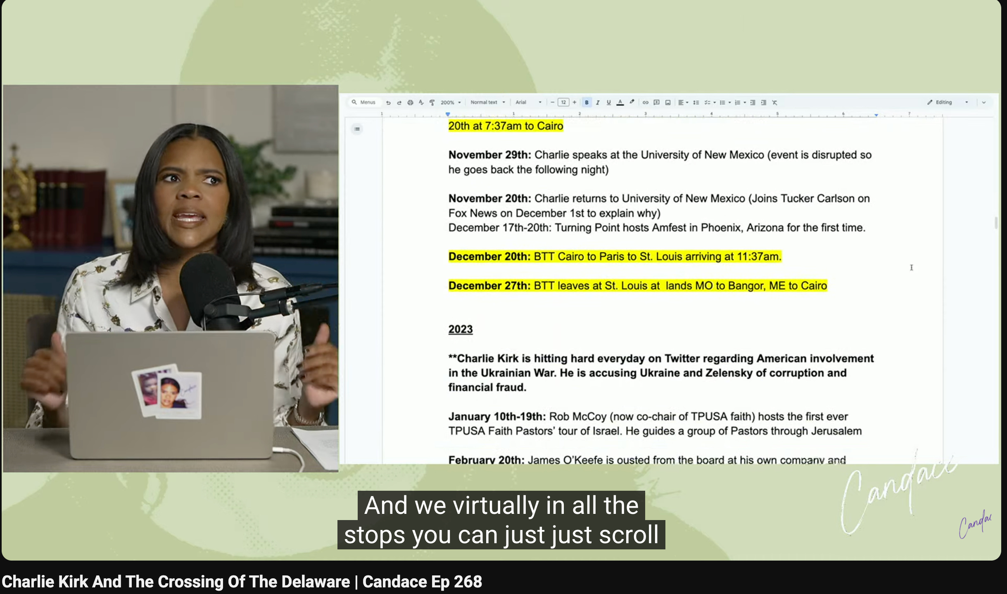The width and height of the screenshot is (1007, 594).
Task: Click the Undo arrow icon
Action: (388, 102)
